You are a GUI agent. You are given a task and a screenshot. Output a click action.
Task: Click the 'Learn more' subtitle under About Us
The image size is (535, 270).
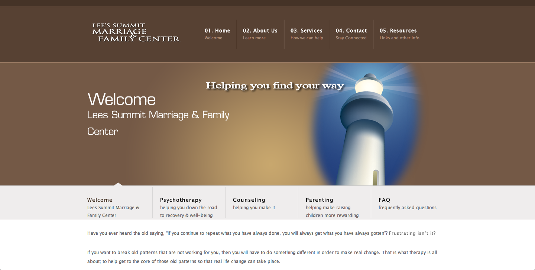click(x=254, y=38)
